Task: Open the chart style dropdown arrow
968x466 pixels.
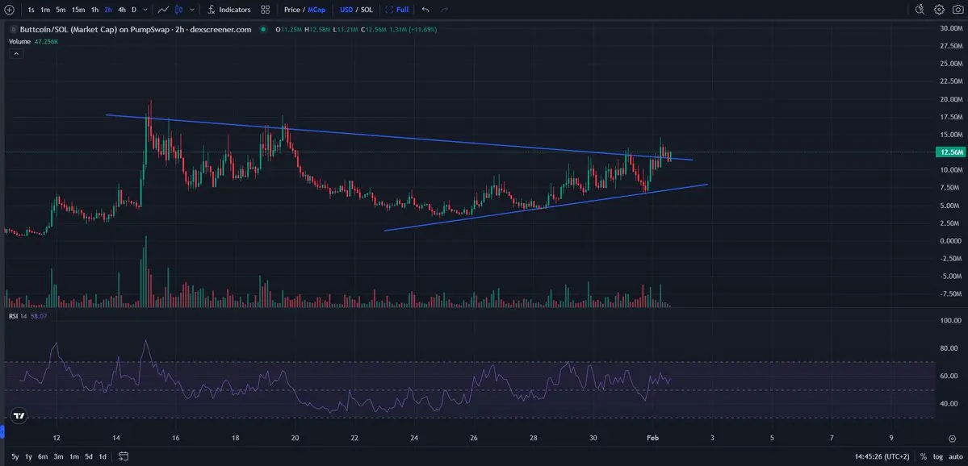Action: coord(193,10)
